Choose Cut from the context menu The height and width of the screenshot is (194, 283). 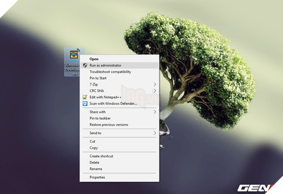pos(119,141)
